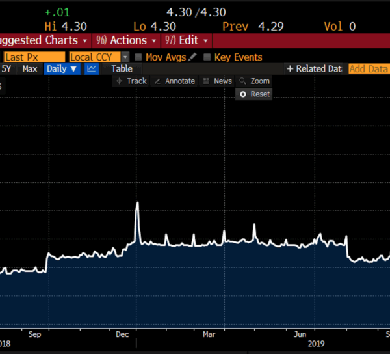Select the Annotate drawing tool
This screenshot has height=354, width=390.
(174, 81)
